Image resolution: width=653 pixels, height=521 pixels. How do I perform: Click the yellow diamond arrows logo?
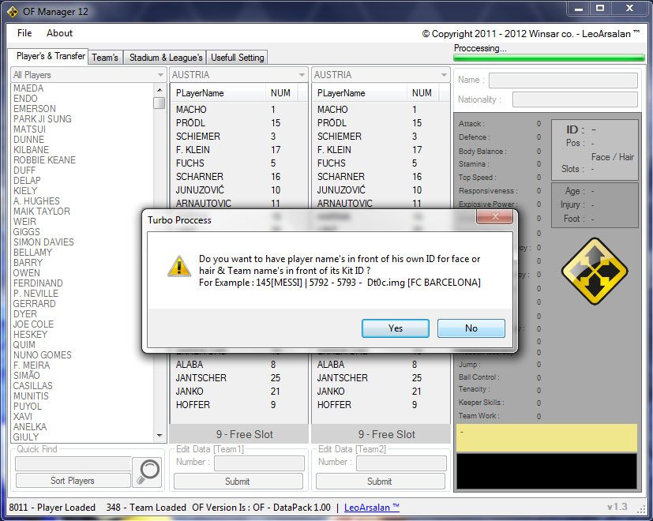(x=594, y=272)
